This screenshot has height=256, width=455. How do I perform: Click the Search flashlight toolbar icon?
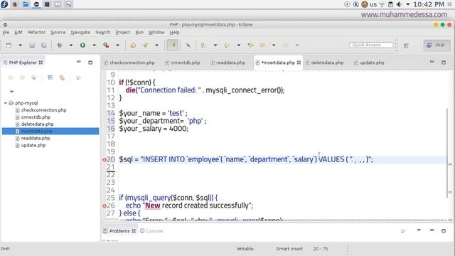coord(145,46)
